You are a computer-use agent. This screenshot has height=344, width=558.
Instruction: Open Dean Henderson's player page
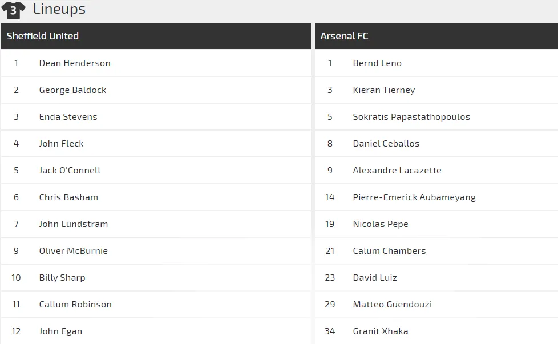point(75,63)
